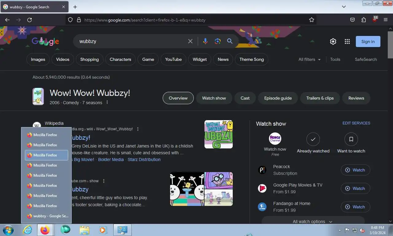Viewport: 393px width, 236px height.
Task: Select the Overview tab
Action: 178,98
